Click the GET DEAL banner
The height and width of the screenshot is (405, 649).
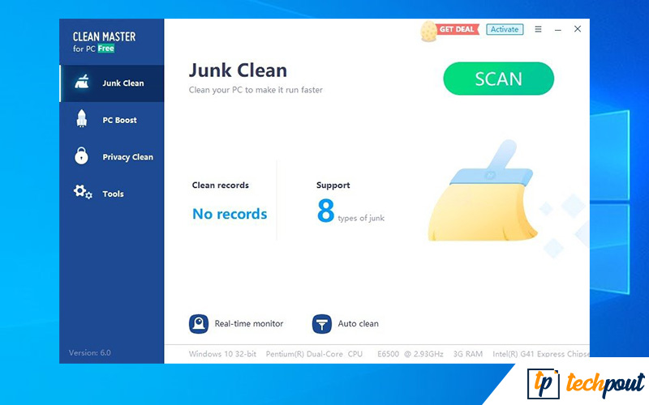click(457, 29)
